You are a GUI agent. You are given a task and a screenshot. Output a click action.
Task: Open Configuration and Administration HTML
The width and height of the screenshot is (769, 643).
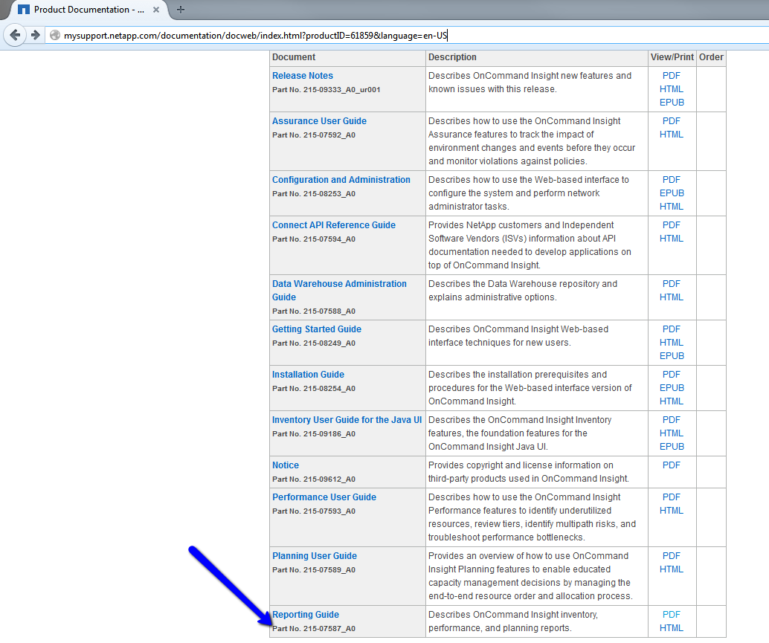click(x=672, y=207)
